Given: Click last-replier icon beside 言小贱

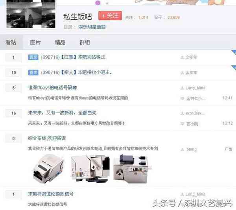Looking at the screenshot, I should coord(182,123).
